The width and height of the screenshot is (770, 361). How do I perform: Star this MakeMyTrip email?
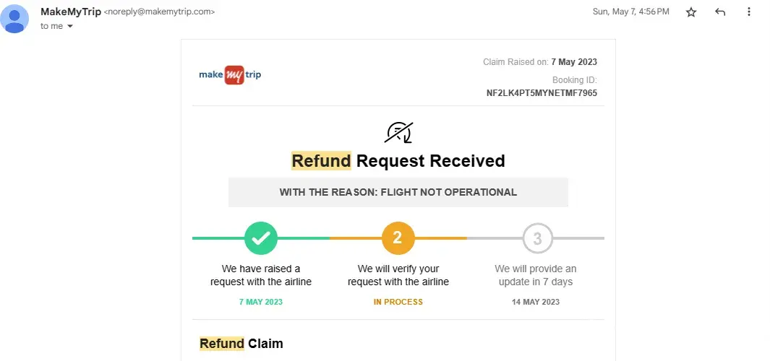[691, 12]
